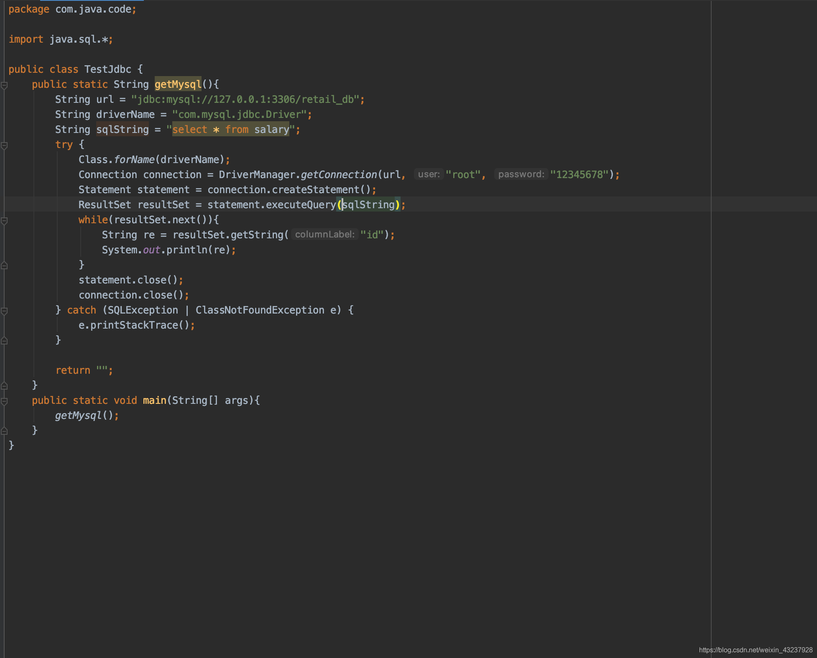This screenshot has width=817, height=658.
Task: Click the package keyword on first line
Action: (x=29, y=9)
